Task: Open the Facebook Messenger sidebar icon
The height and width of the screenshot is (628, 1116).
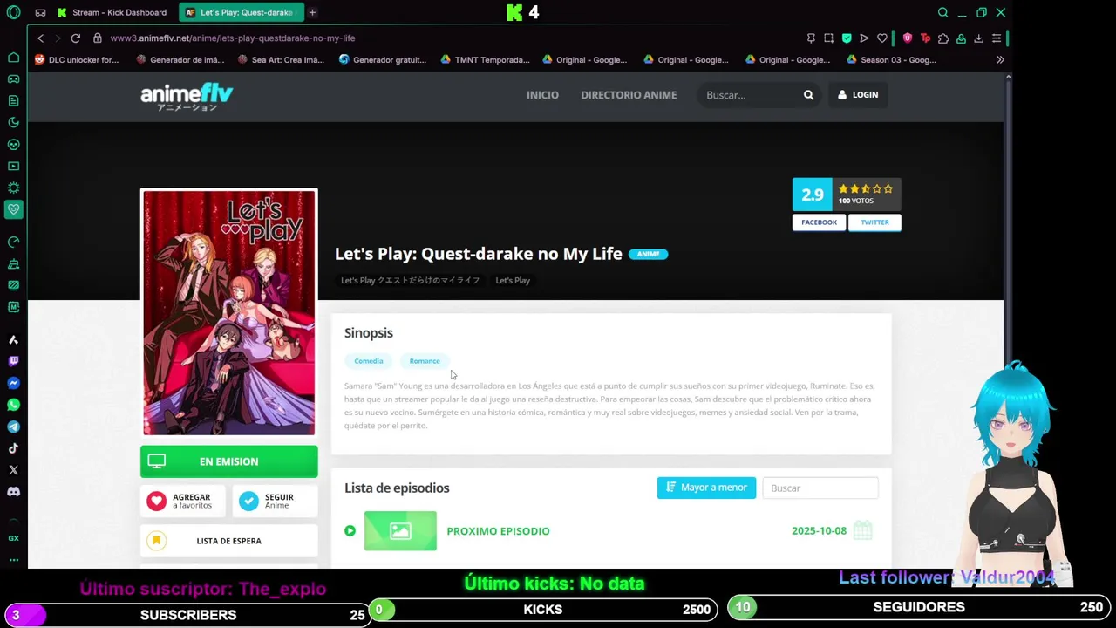Action: pyautogui.click(x=13, y=383)
